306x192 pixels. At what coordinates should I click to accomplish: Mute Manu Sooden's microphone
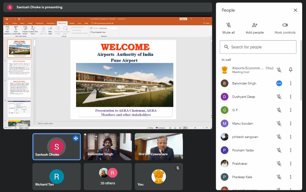279,123
